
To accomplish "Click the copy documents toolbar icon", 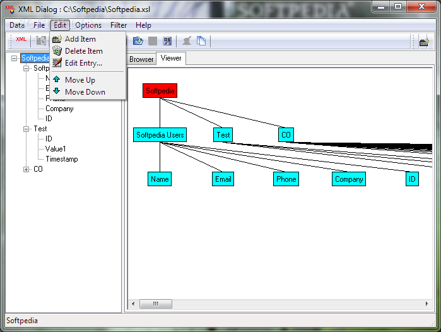I will coord(201,41).
